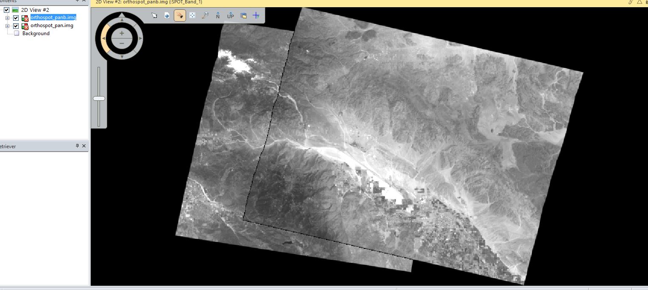Activate the Select arrow tool
This screenshot has width=648, height=290.
[x=154, y=15]
